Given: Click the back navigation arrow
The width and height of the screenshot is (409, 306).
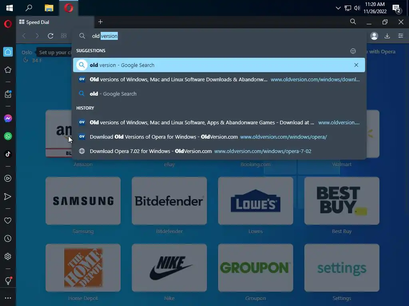Looking at the screenshot, I should click(24, 36).
